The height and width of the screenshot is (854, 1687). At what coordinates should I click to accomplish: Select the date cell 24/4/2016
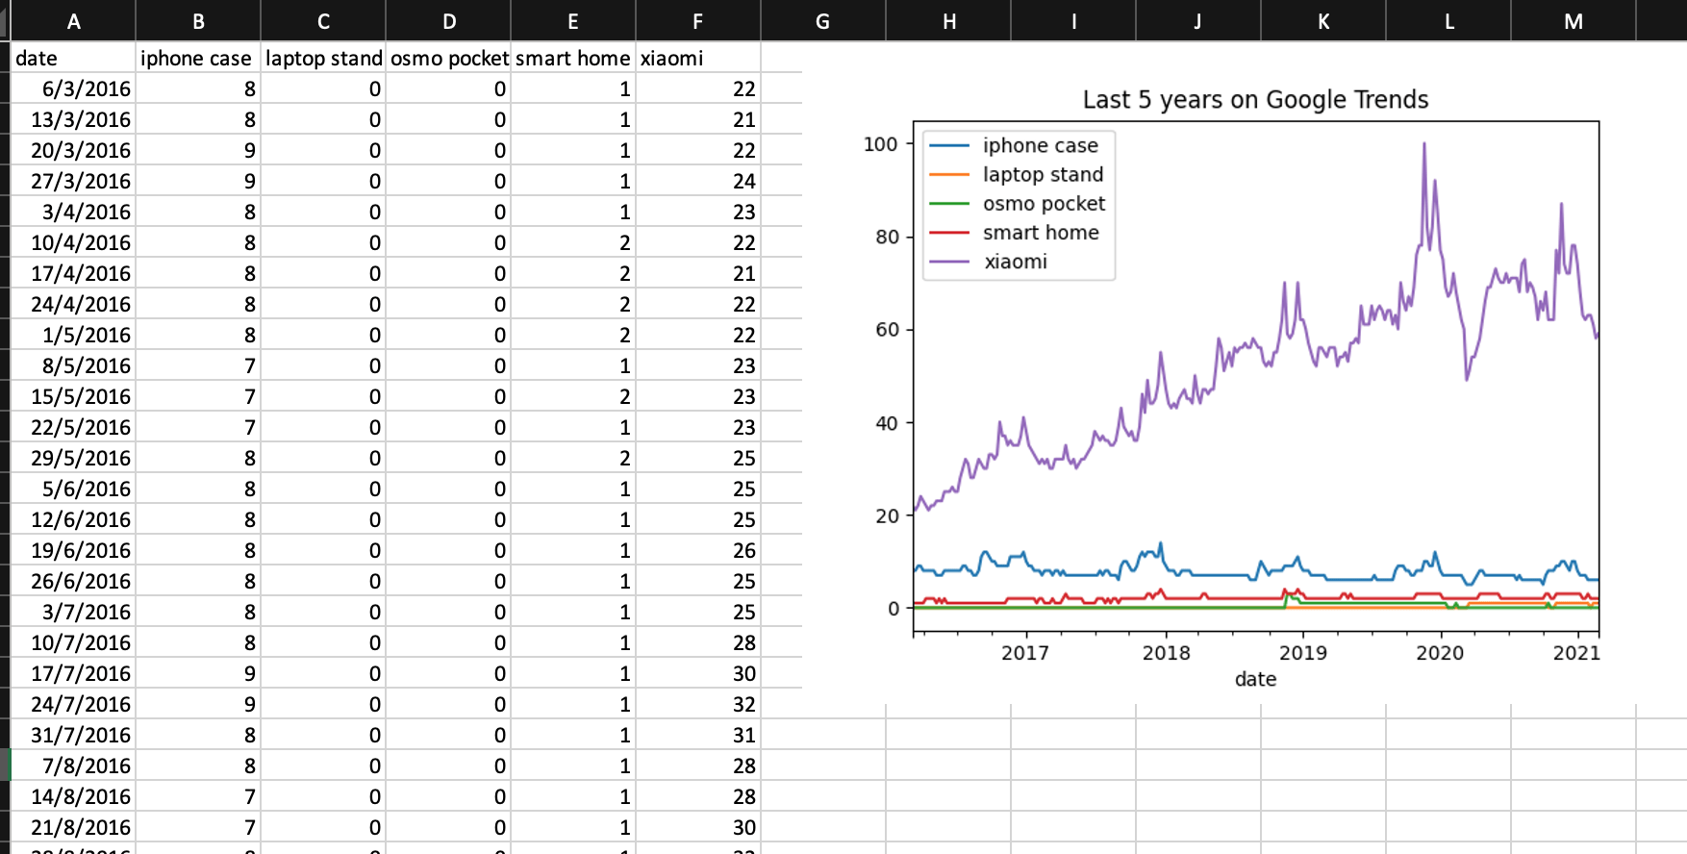pyautogui.click(x=73, y=304)
